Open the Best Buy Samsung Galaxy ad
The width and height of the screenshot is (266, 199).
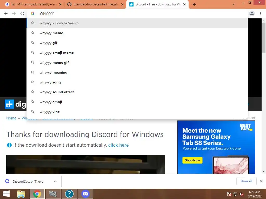(x=216, y=147)
